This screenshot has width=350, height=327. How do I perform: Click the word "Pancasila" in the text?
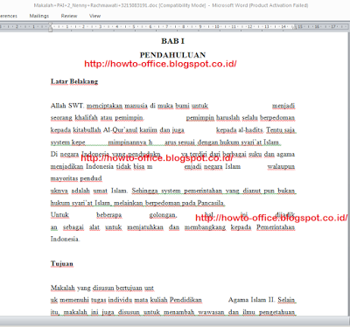pos(210,203)
